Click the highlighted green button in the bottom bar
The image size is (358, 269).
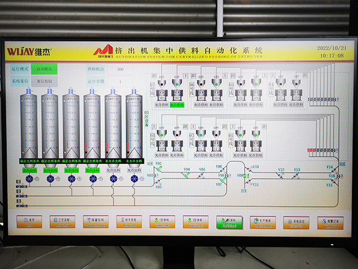(x=229, y=222)
